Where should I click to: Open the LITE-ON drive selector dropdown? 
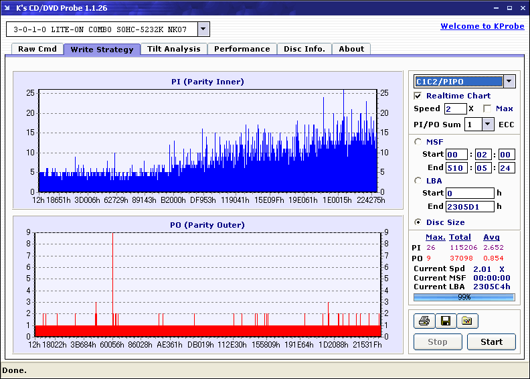203,29
